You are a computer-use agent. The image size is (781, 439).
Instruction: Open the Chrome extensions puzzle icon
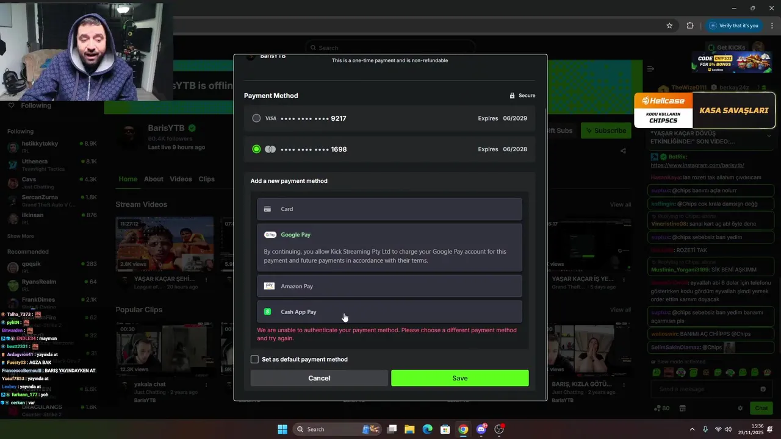(690, 26)
